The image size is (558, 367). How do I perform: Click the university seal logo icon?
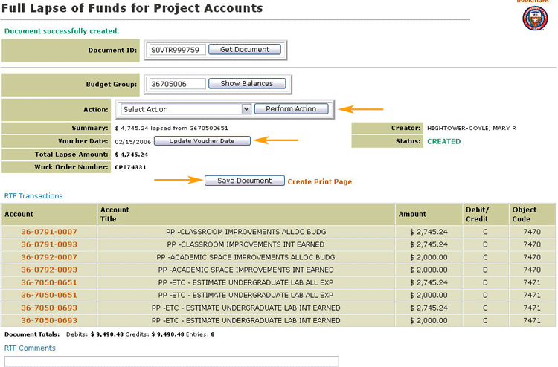pyautogui.click(x=535, y=18)
